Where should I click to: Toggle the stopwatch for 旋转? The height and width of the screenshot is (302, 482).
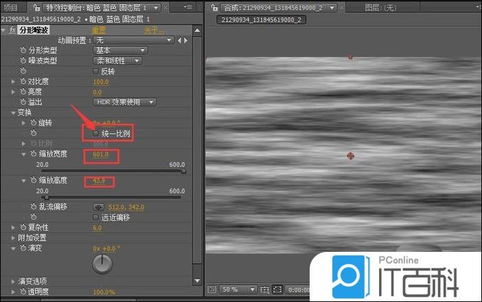pos(34,123)
